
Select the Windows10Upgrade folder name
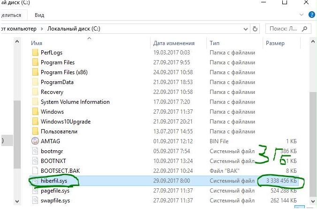click(x=66, y=122)
